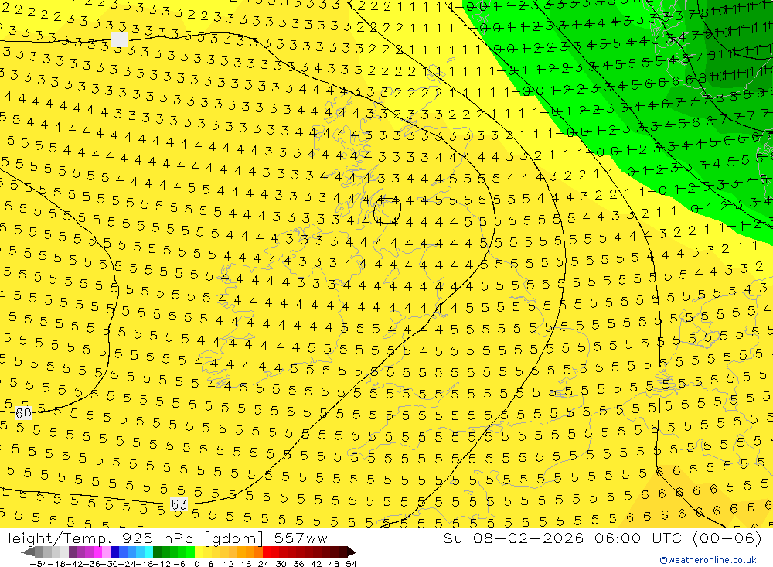Click the 12 legend scale value
The width and height of the screenshot is (773, 567).
(x=228, y=564)
